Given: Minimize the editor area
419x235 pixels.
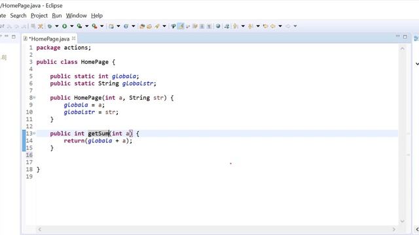Looking at the screenshot, I should pos(397,36).
